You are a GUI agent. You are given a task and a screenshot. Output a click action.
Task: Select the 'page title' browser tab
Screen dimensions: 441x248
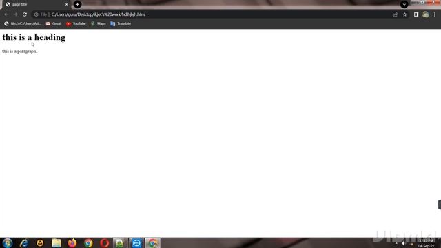36,4
